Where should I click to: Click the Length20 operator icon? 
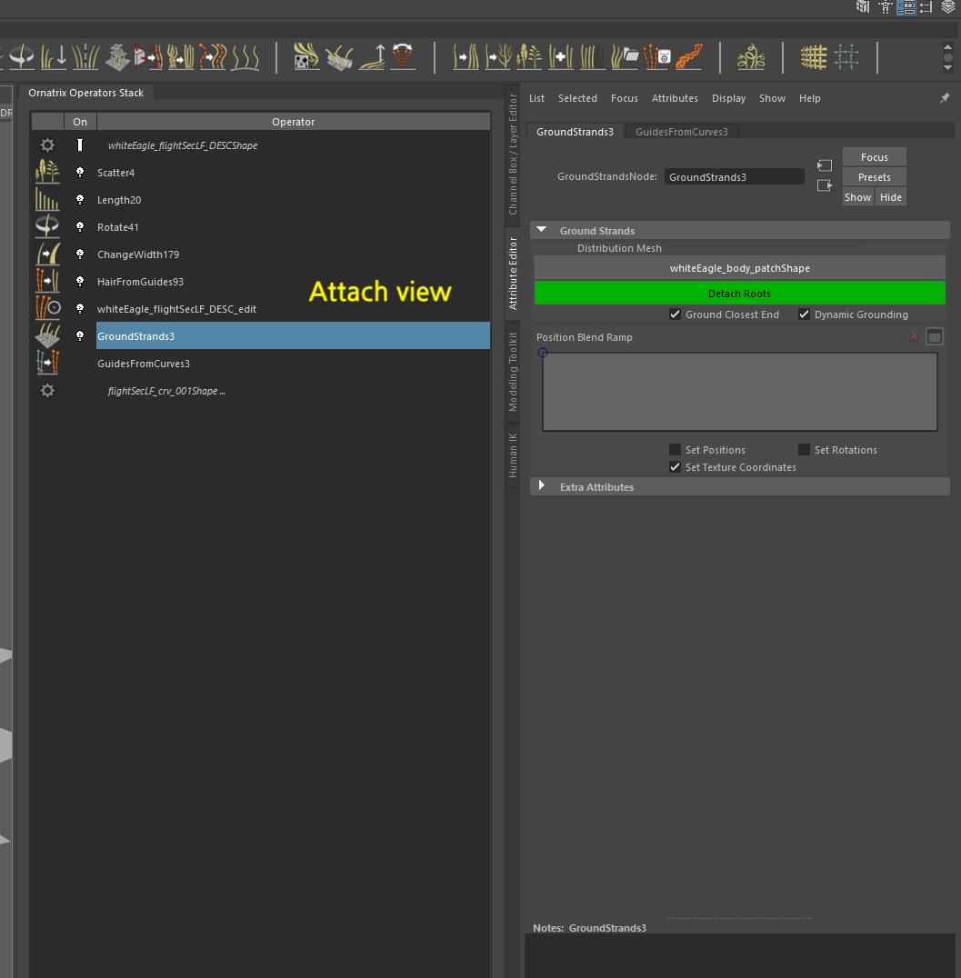click(47, 200)
